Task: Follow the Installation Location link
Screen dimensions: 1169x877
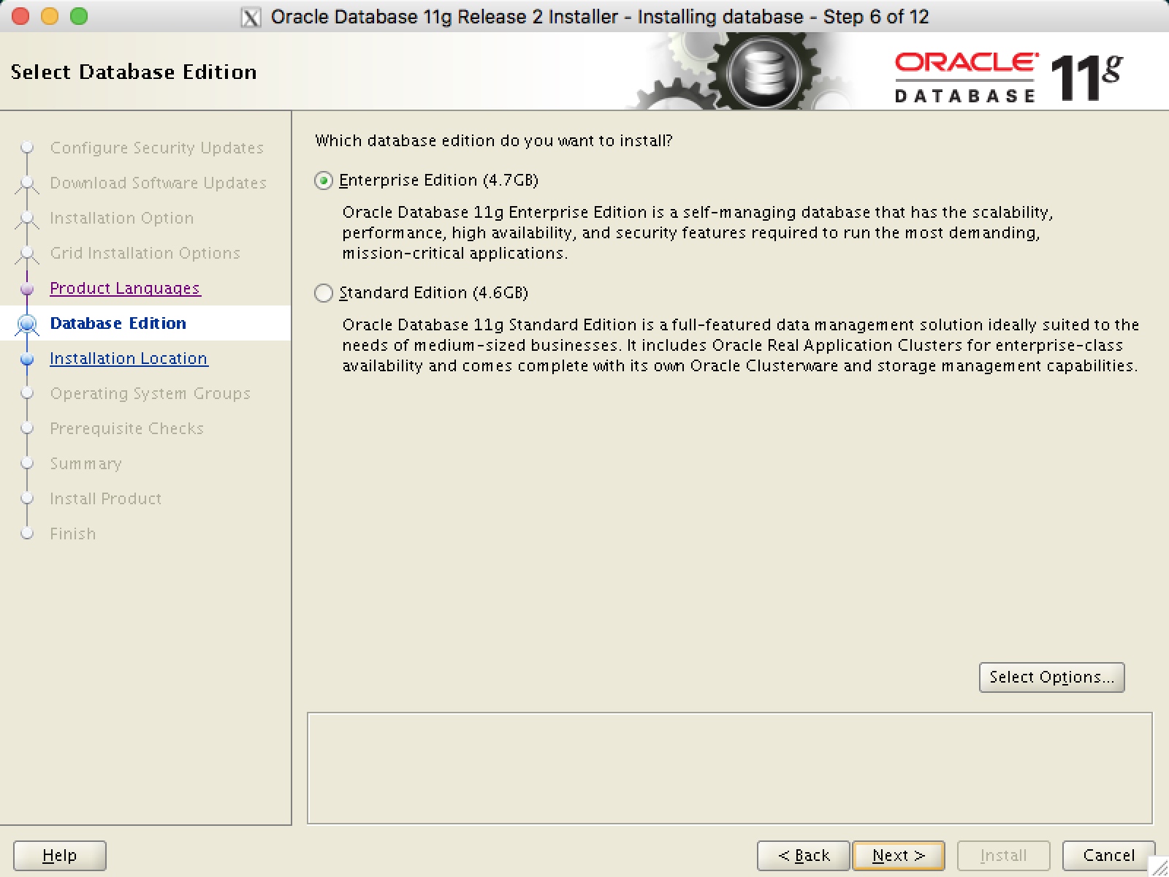Action: (x=129, y=358)
